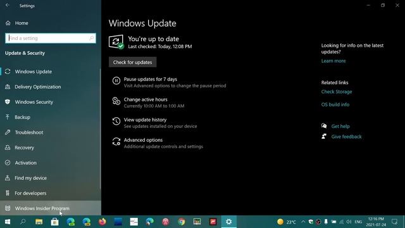Open taskbar search magnifier
The height and width of the screenshot is (228, 405).
tap(23, 222)
